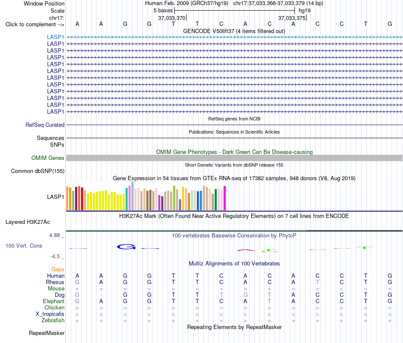Click the RefSeq Curated track label

point(45,125)
